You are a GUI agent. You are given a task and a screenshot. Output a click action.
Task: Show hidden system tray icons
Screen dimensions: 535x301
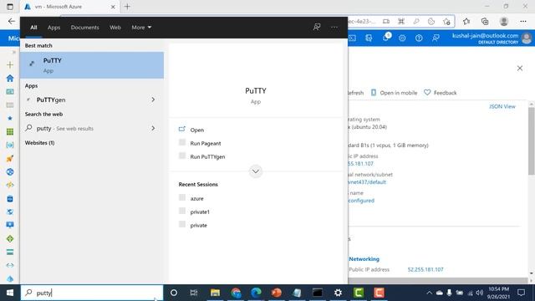(x=429, y=293)
